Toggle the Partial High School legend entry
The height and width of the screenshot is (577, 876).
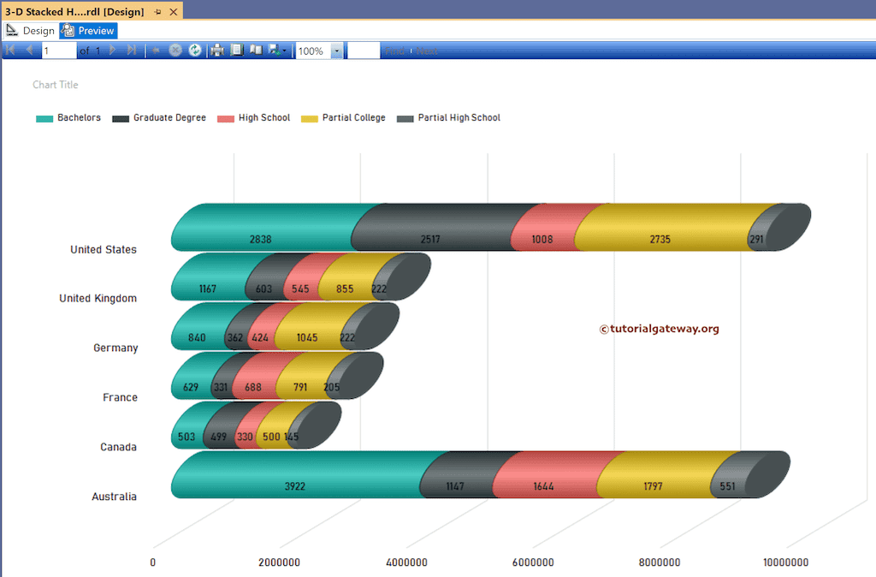coord(448,117)
